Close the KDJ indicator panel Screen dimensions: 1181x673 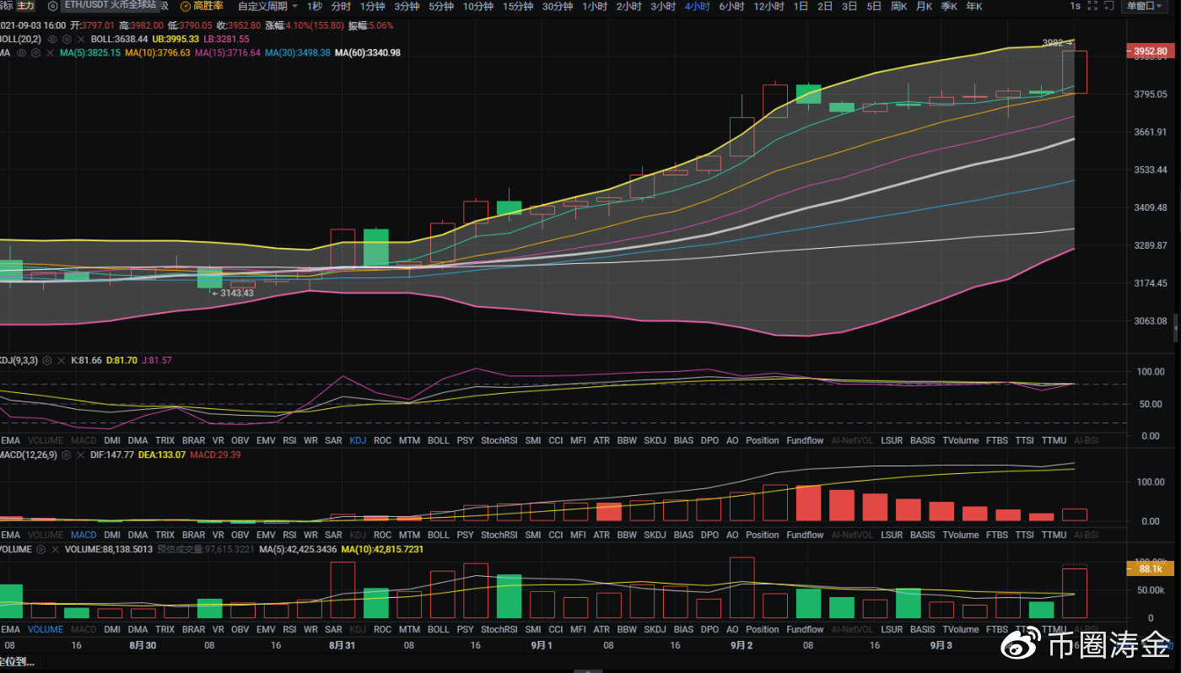61,360
